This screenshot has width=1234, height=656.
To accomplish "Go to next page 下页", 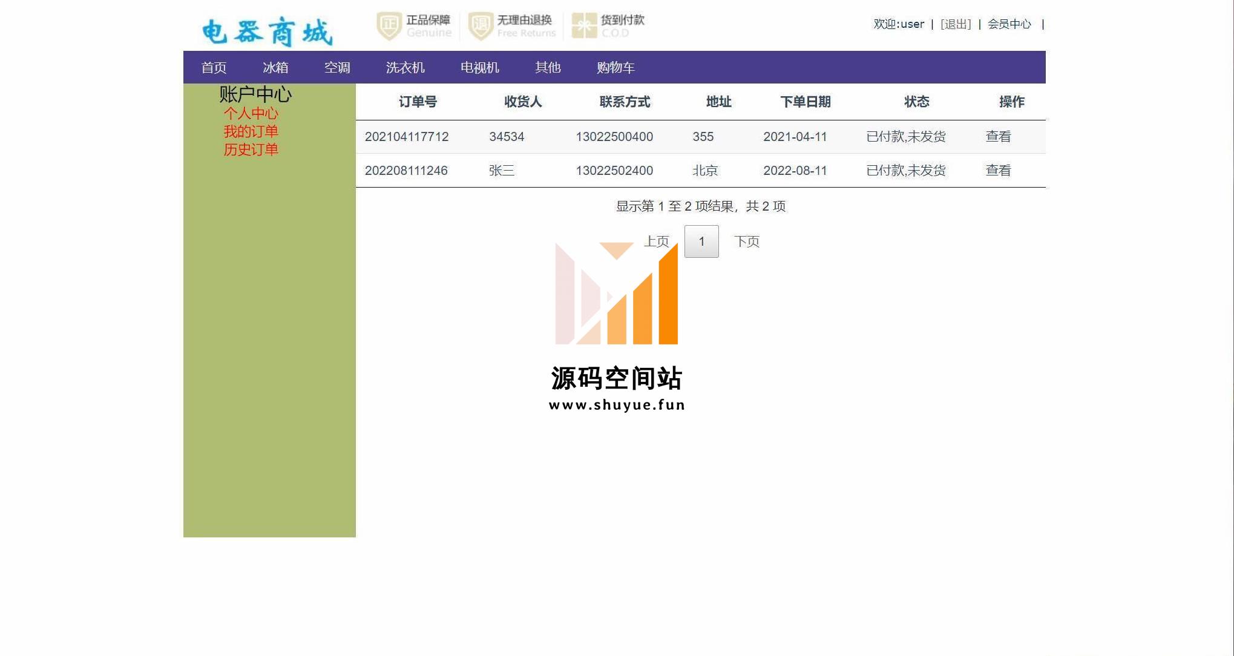I will [x=746, y=241].
